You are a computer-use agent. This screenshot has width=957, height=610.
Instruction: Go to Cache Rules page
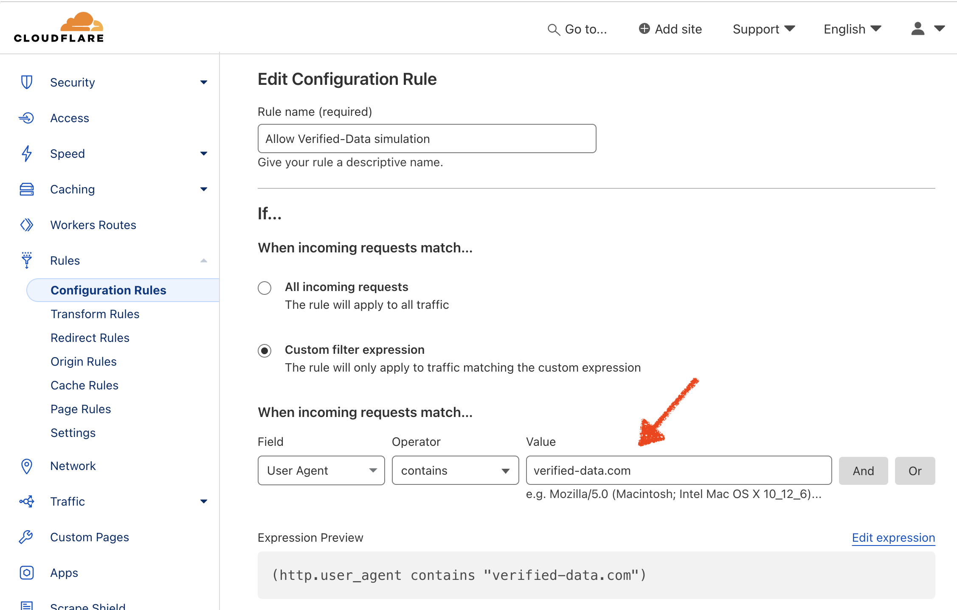(x=84, y=385)
